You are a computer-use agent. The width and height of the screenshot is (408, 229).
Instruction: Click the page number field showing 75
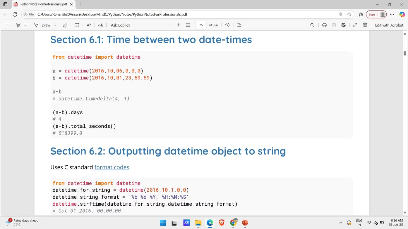pyautogui.click(x=201, y=25)
